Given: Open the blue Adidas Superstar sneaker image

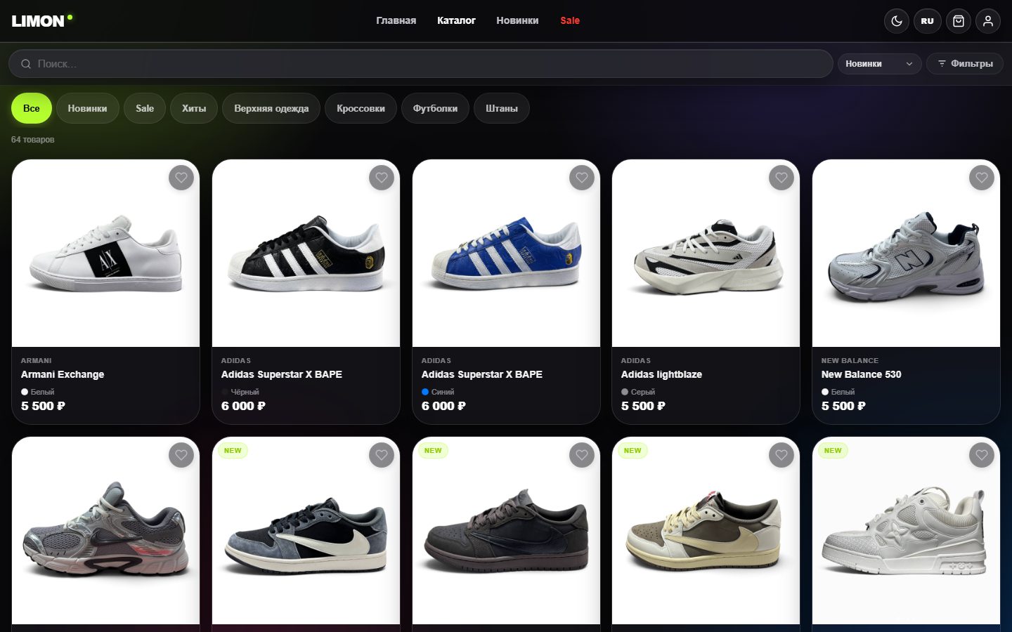Looking at the screenshot, I should (506, 254).
